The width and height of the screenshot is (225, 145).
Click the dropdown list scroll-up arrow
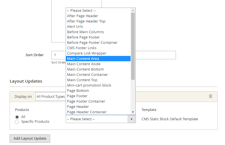133,10
